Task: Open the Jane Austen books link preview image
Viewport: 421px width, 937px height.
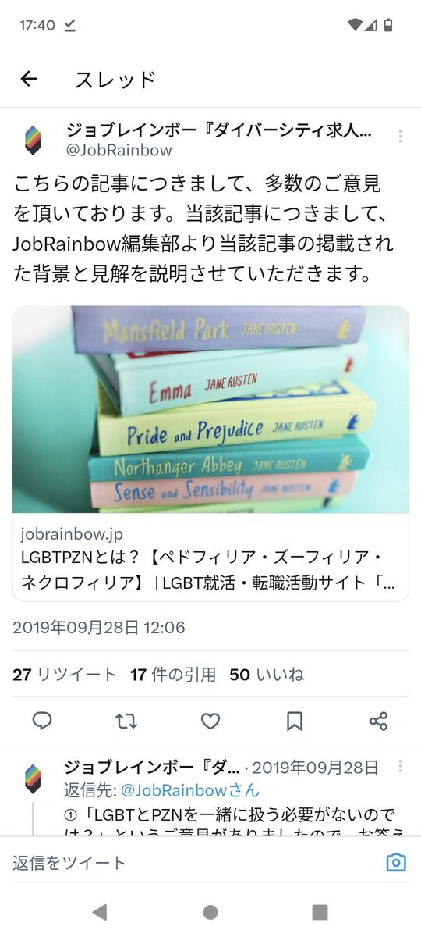Action: (210, 409)
